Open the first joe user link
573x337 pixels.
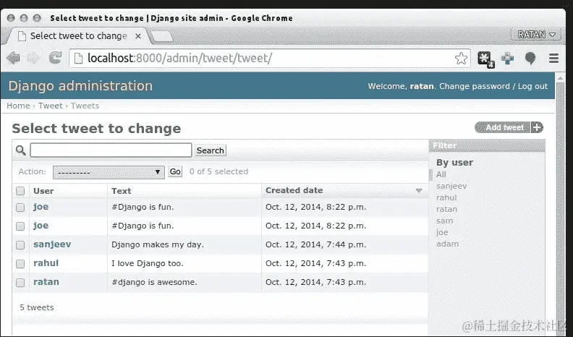pos(41,207)
